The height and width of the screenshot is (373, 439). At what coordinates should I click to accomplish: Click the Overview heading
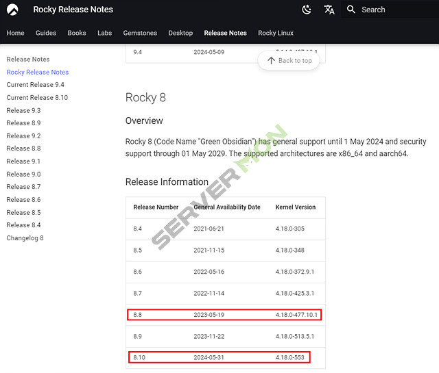144,120
